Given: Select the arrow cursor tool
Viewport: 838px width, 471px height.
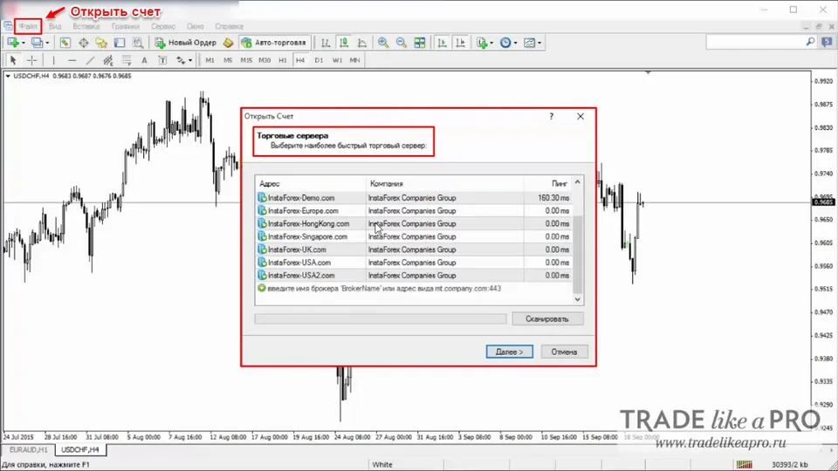Looking at the screenshot, I should (13, 60).
